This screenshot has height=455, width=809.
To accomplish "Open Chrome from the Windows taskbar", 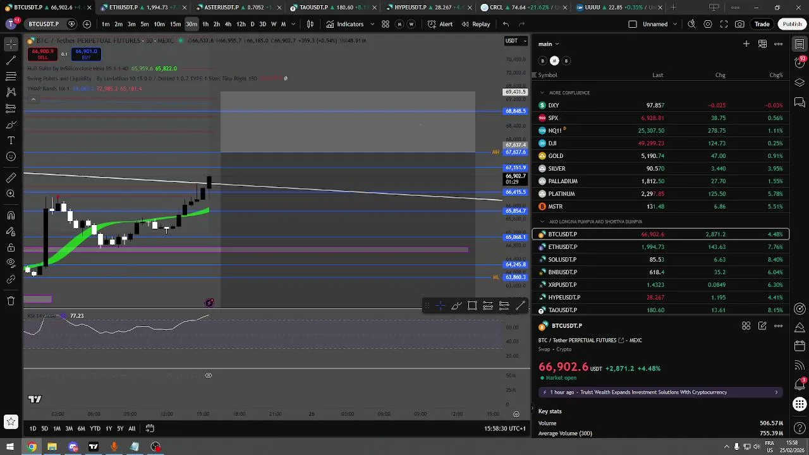I will point(32,447).
